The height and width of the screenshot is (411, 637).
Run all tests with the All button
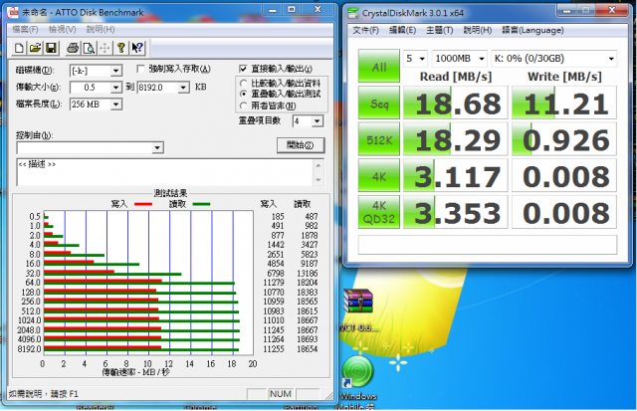point(379,67)
